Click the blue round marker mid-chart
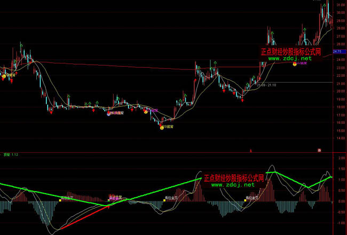This screenshot has height=235, width=347. pyautogui.click(x=108, y=114)
